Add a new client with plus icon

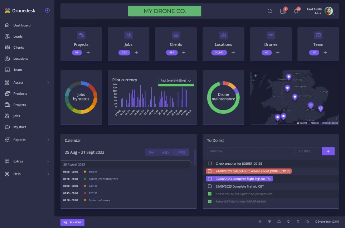coord(184,52)
